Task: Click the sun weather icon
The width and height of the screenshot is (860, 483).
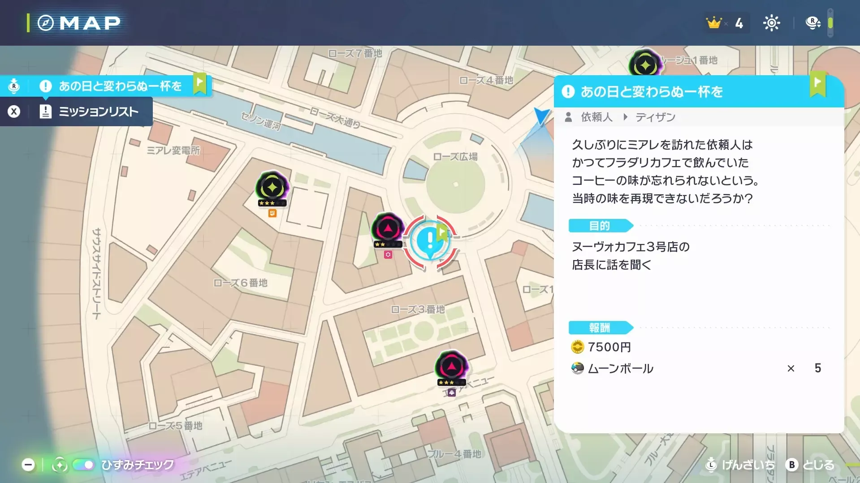Action: 772,23
